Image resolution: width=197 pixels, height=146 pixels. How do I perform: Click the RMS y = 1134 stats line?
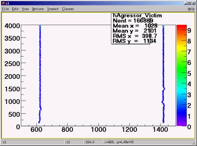[x=134, y=41]
